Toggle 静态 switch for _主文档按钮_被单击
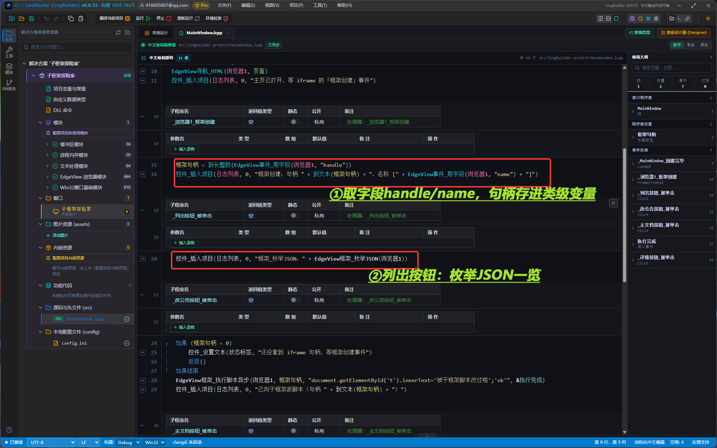The width and height of the screenshot is (717, 448). [x=295, y=431]
